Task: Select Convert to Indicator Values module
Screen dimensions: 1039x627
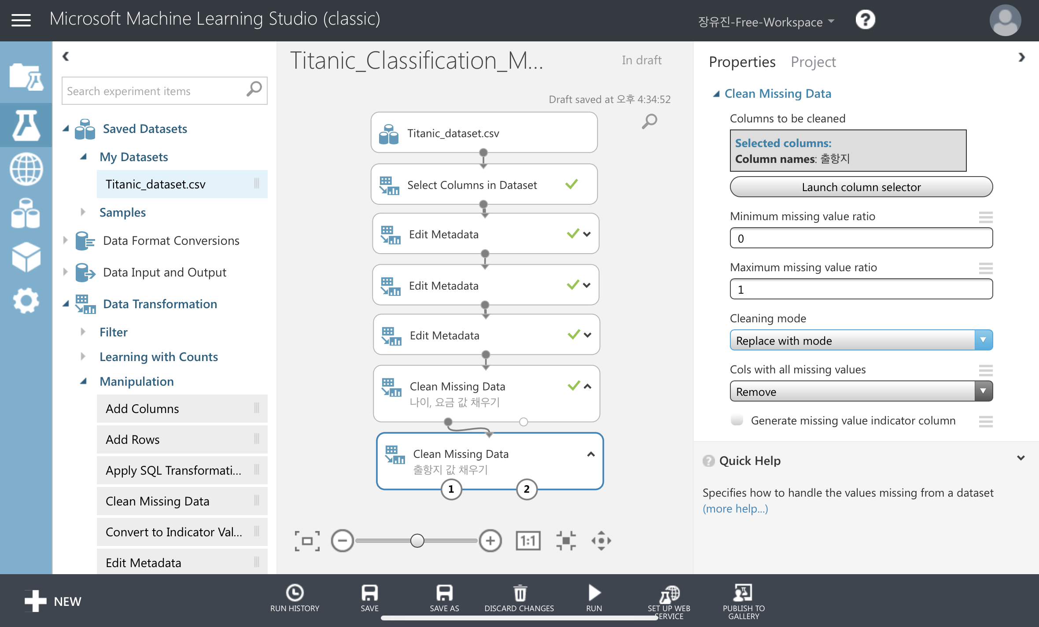Action: [182, 532]
